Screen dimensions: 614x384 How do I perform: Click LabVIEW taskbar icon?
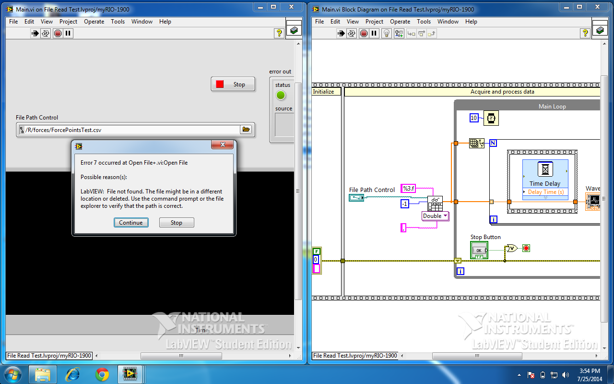[x=130, y=374]
